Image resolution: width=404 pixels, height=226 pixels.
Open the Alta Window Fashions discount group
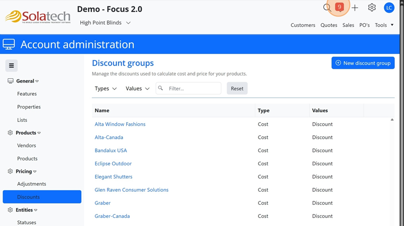[x=120, y=124]
